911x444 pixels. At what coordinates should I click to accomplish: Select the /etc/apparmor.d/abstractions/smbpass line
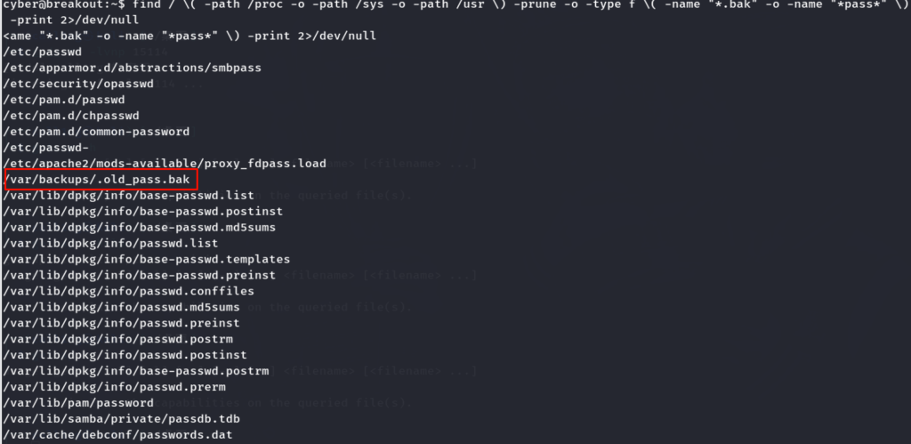click(x=122, y=67)
